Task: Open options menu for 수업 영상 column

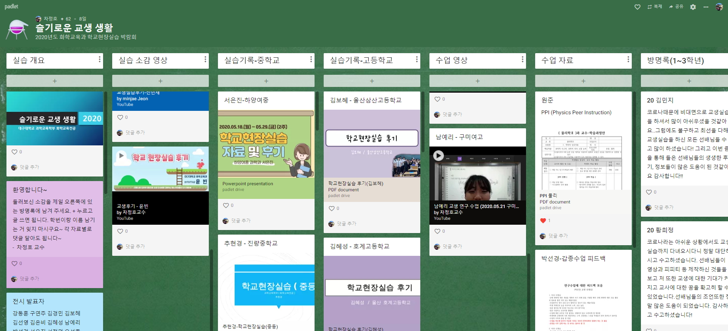Action: tap(523, 60)
